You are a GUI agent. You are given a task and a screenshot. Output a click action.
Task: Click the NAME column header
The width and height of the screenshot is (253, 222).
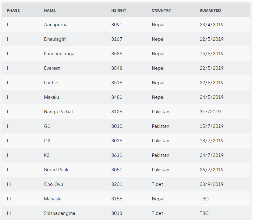point(50,10)
